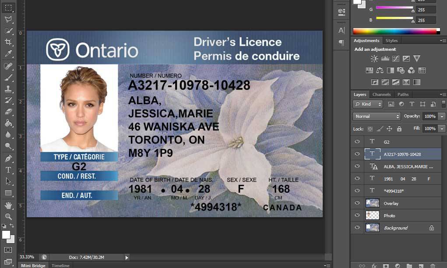
Task: Open the status bar info arrow menu
Action: point(127,257)
